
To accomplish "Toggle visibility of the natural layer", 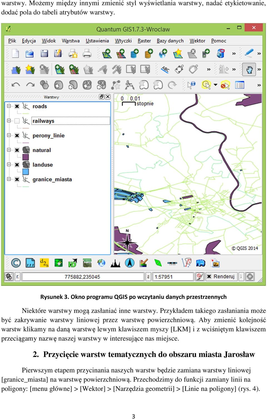I will click(x=17, y=150).
